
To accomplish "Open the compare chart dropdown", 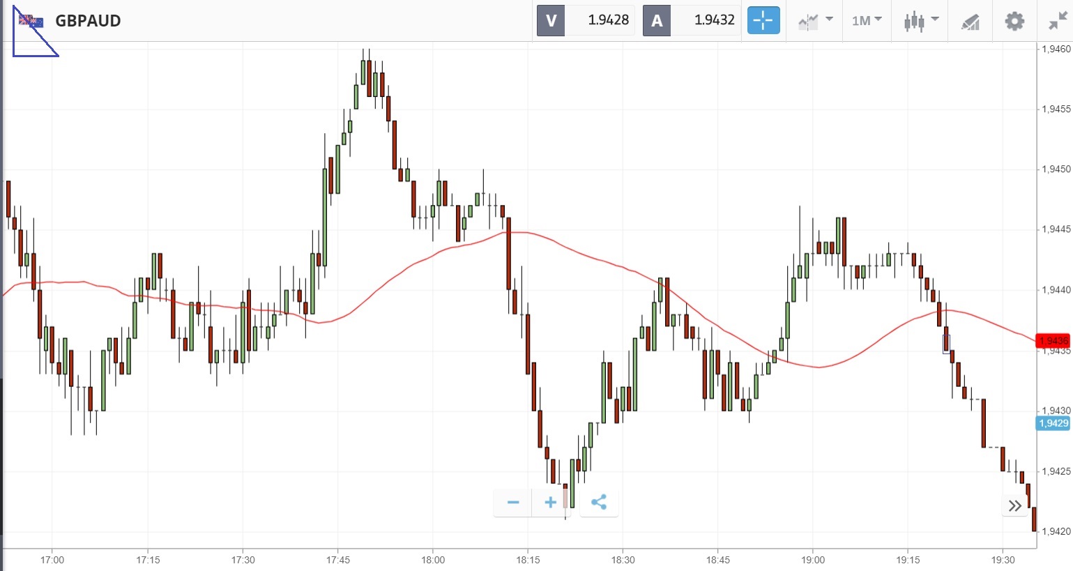I will tap(815, 20).
